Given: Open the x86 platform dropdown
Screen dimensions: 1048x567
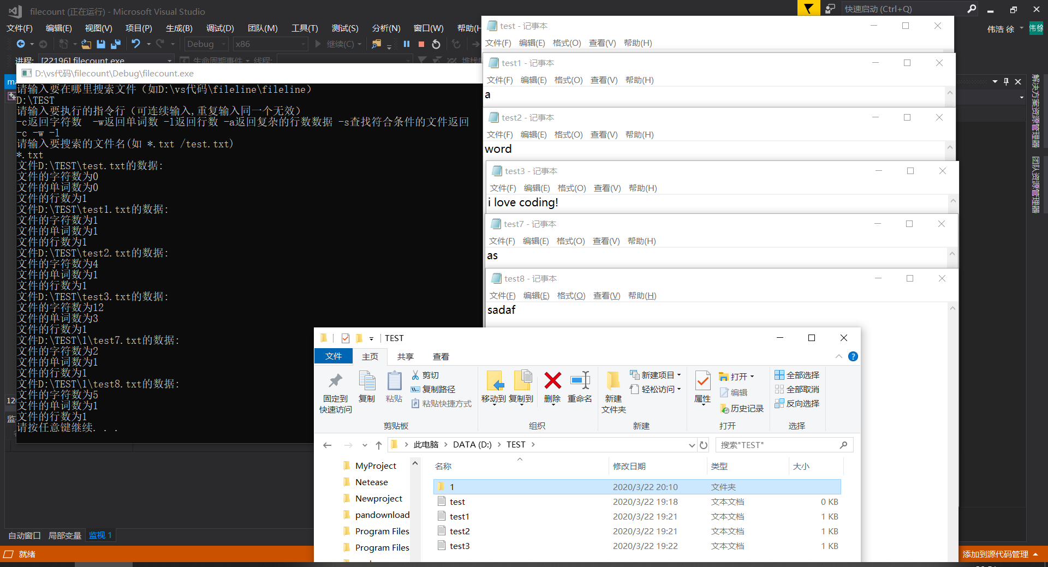Looking at the screenshot, I should click(271, 44).
